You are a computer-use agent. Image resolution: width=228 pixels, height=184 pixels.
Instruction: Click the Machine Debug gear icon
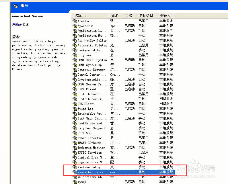click(75, 167)
